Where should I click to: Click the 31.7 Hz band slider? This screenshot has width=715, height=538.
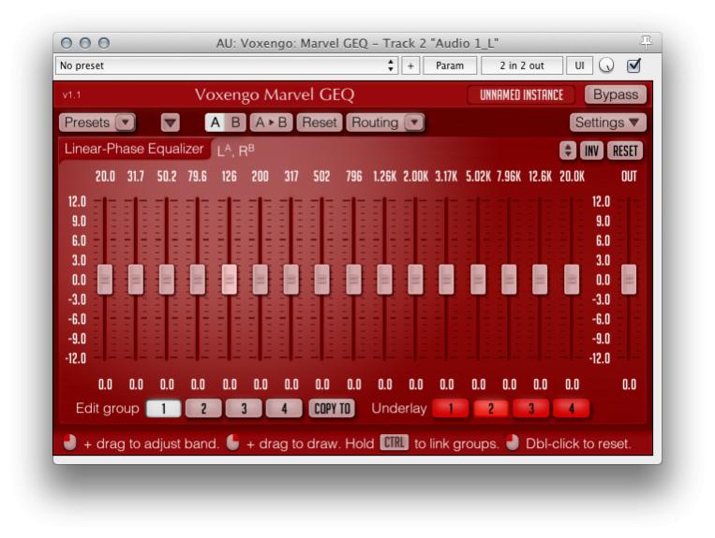click(136, 279)
